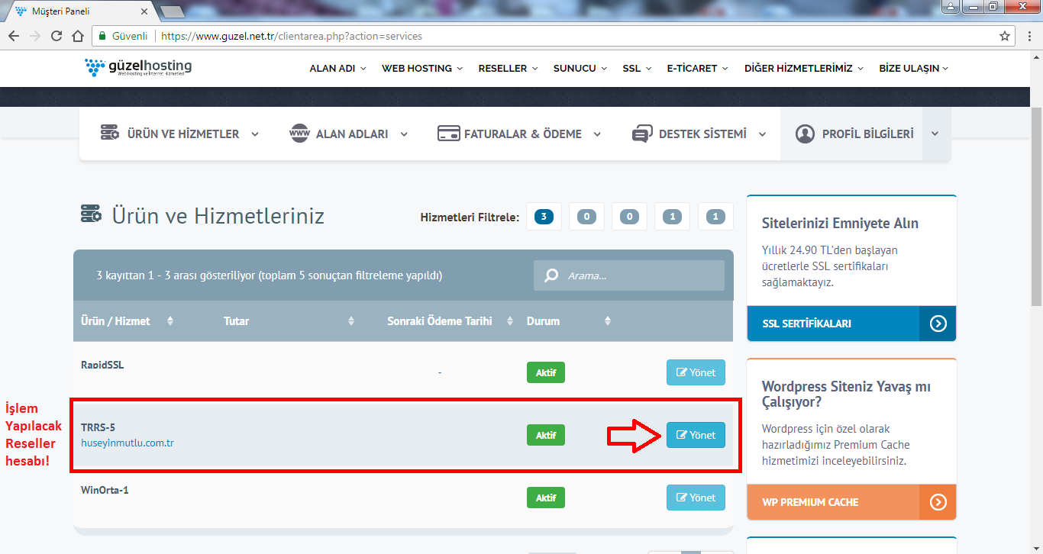Click the güzelhosting logo
This screenshot has height=554, width=1043.
[138, 67]
